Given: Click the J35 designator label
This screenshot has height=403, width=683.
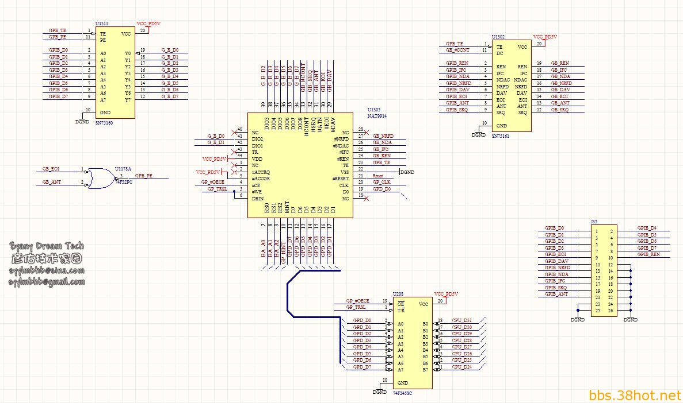Looking at the screenshot, I should coord(594,222).
